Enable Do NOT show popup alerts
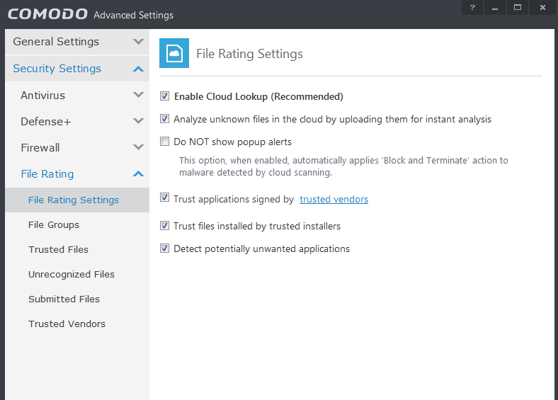Viewport: 558px width, 400px height. (165, 142)
